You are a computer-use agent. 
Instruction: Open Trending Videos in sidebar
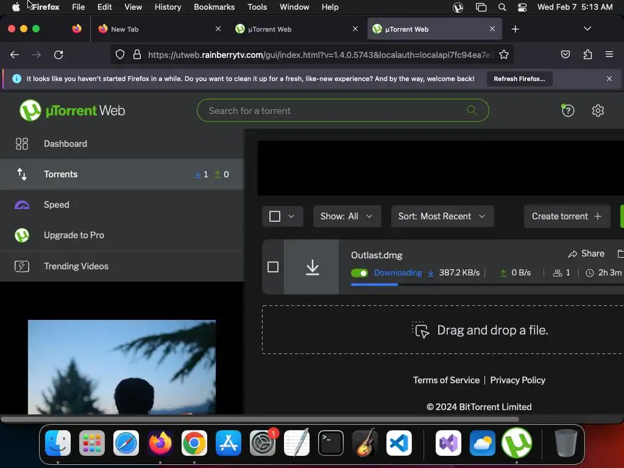click(122, 266)
